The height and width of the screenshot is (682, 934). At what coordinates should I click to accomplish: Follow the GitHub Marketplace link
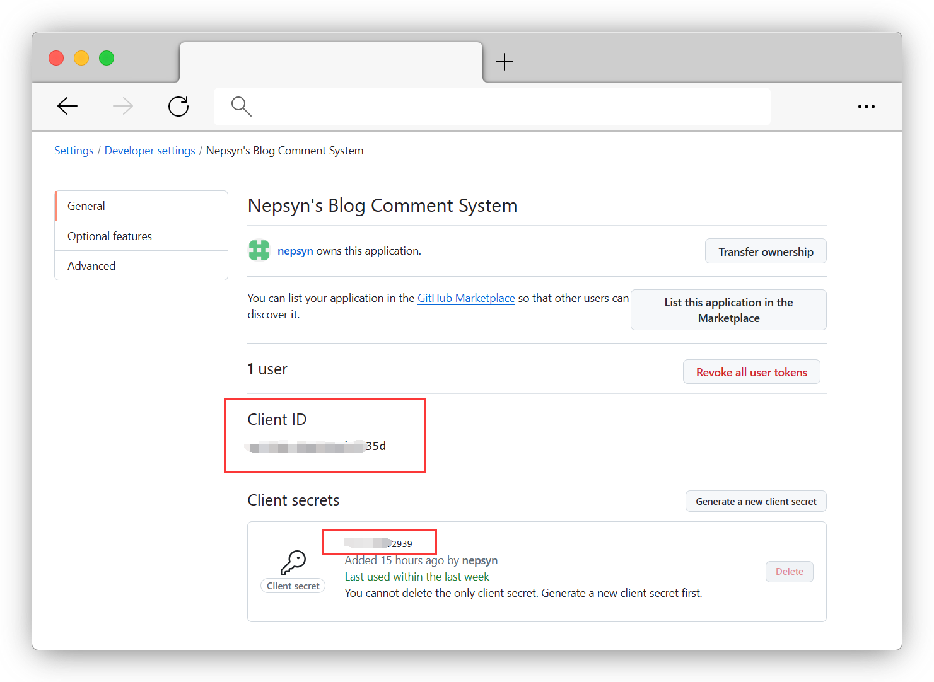466,298
